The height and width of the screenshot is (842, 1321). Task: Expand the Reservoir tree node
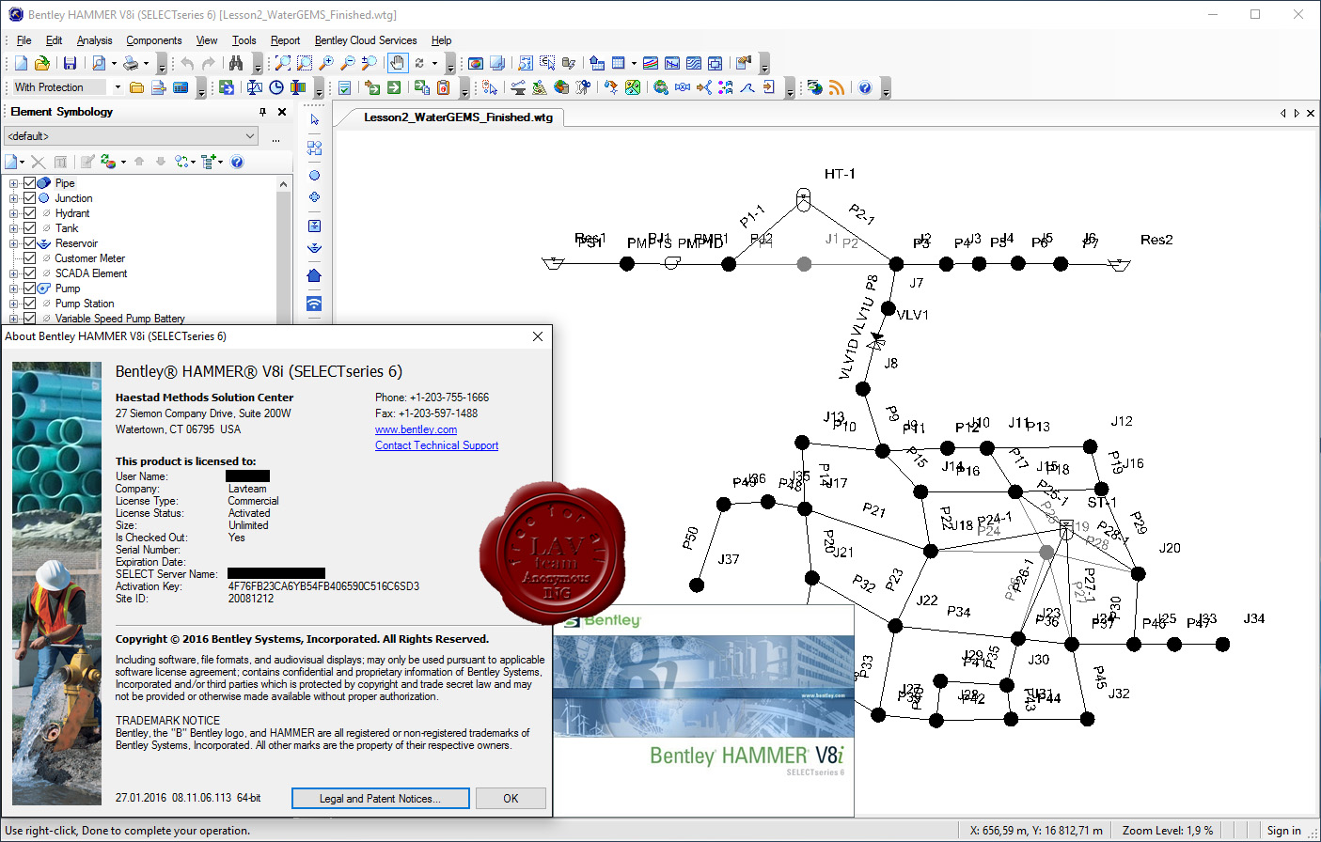13,243
